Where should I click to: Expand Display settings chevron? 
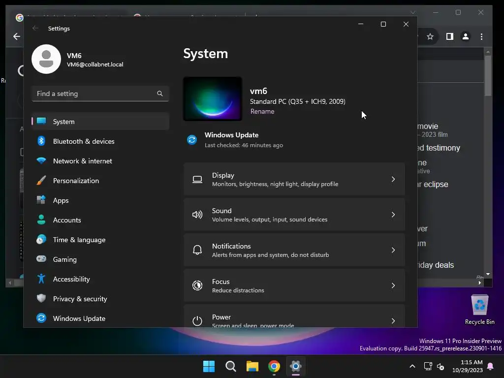tap(393, 179)
